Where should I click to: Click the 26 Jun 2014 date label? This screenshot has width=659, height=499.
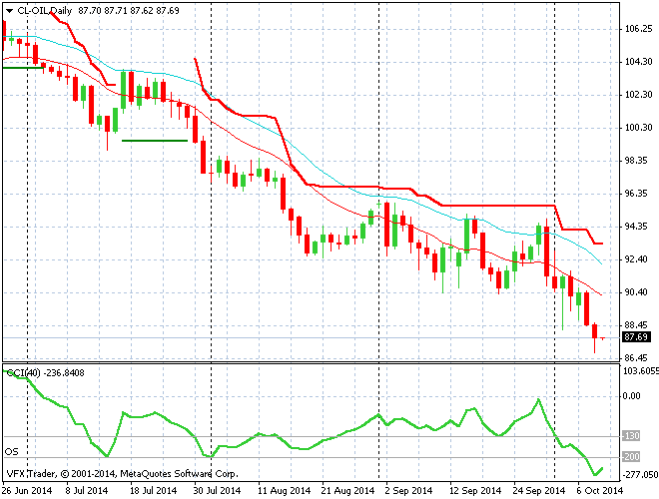[x=30, y=491]
